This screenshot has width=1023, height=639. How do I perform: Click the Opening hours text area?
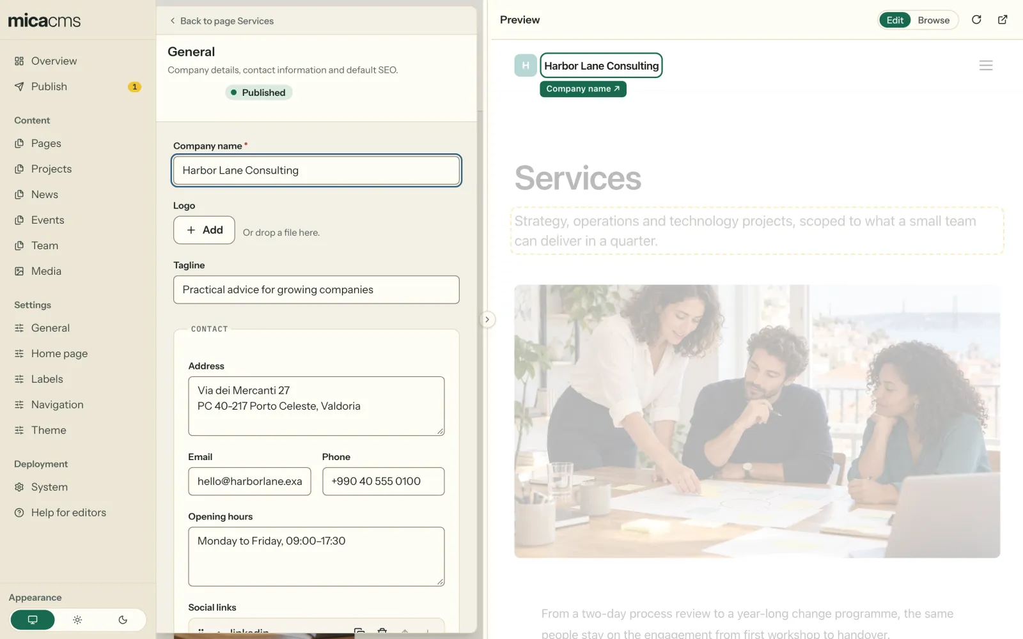tap(316, 557)
